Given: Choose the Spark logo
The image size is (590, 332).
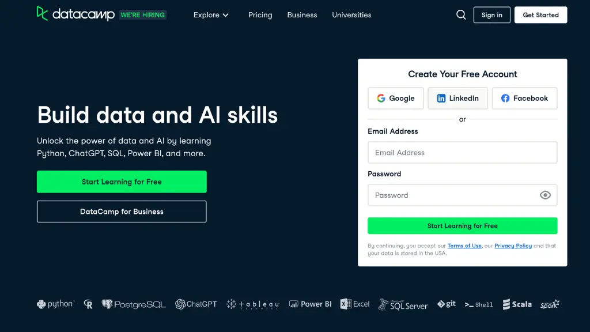Looking at the screenshot, I should 550,304.
